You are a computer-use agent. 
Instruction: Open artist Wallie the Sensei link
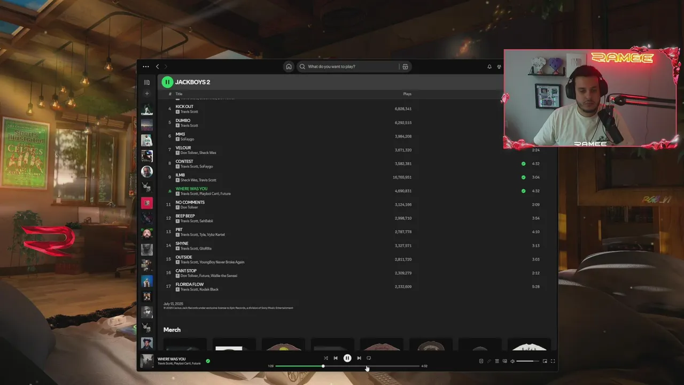pos(224,276)
